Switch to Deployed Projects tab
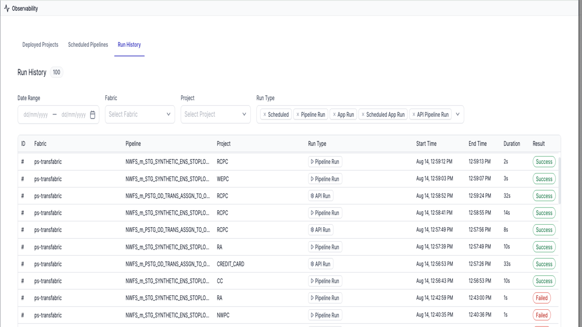Image resolution: width=582 pixels, height=327 pixels. click(x=40, y=45)
